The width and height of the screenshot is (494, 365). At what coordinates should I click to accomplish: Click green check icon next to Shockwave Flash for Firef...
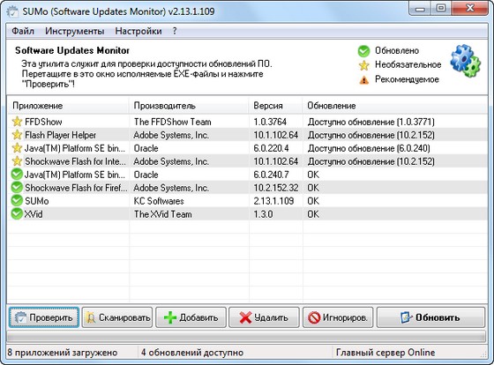click(x=17, y=188)
